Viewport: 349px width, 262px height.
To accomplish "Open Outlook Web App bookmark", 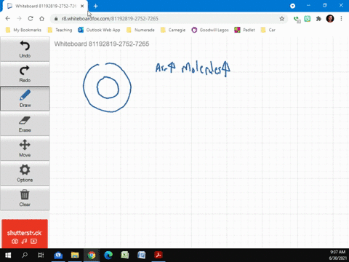I will (99, 30).
